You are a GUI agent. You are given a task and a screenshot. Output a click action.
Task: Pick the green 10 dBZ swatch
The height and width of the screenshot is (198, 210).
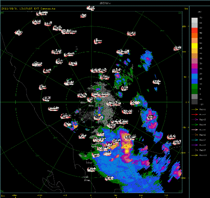tap(194, 87)
